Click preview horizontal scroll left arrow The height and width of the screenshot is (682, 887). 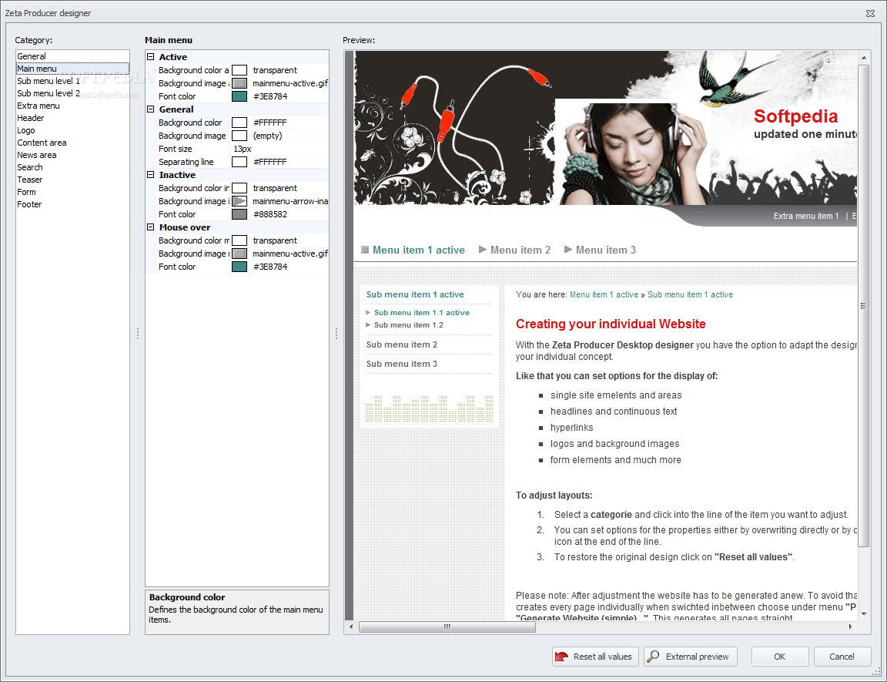(x=351, y=627)
